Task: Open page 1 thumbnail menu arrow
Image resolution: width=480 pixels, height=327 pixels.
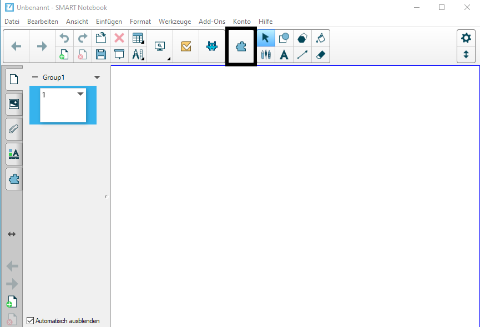Action: [x=80, y=94]
